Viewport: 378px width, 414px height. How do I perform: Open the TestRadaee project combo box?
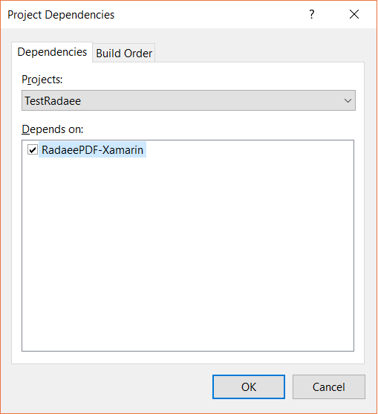189,100
